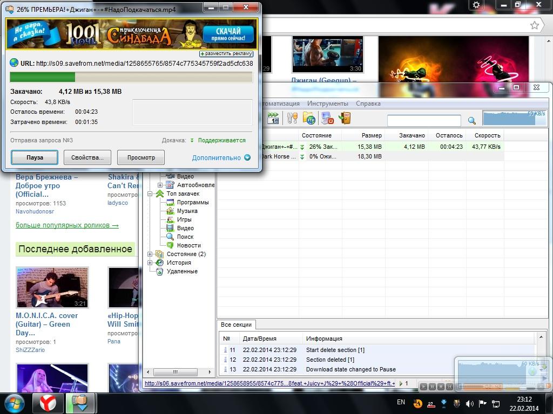Expand the Состояние (2) tree node
The width and height of the screenshot is (553, 414).
[151, 254]
